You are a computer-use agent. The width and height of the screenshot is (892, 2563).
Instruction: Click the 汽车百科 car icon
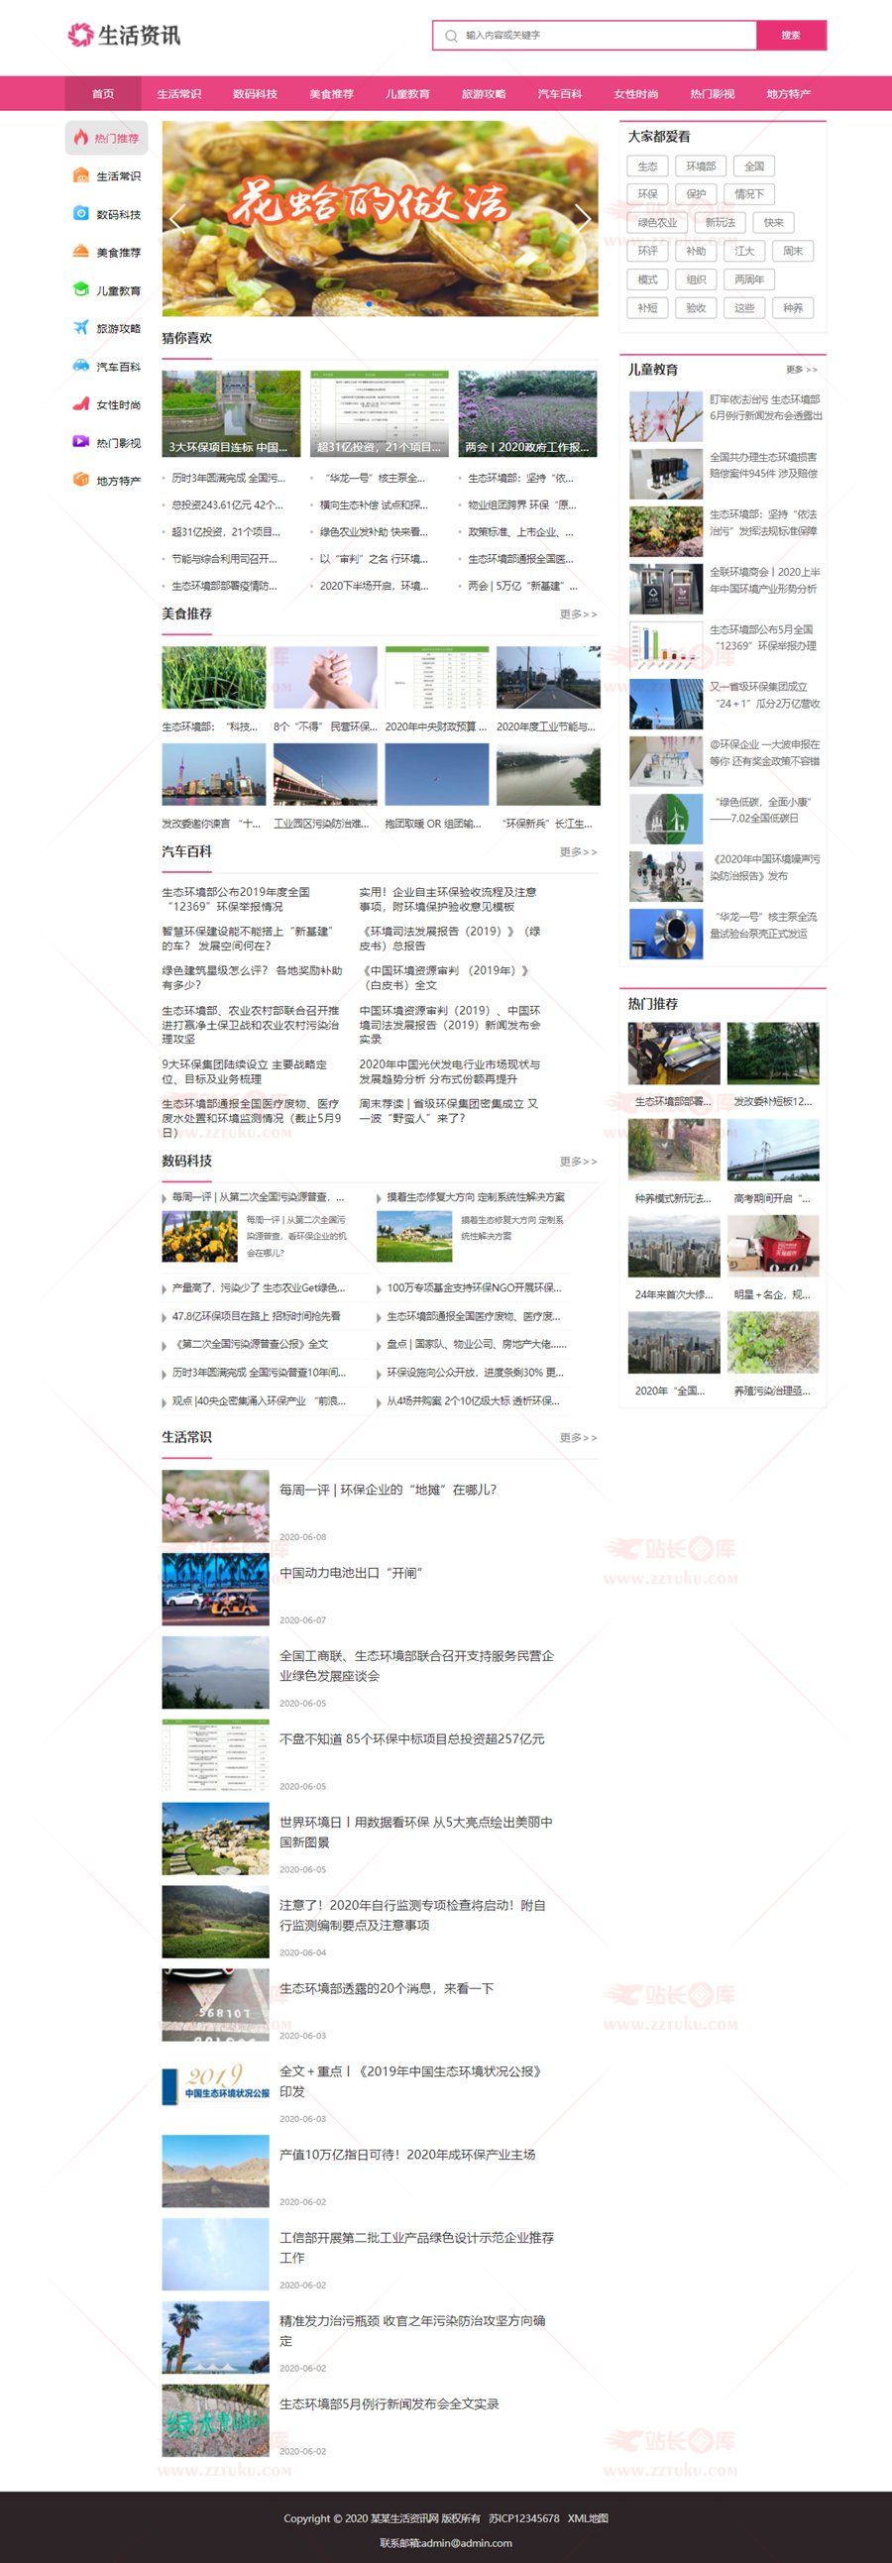tap(80, 366)
